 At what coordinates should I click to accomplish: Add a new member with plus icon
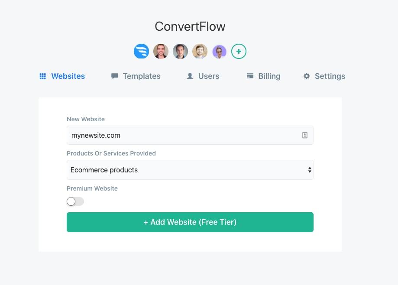pyautogui.click(x=239, y=51)
